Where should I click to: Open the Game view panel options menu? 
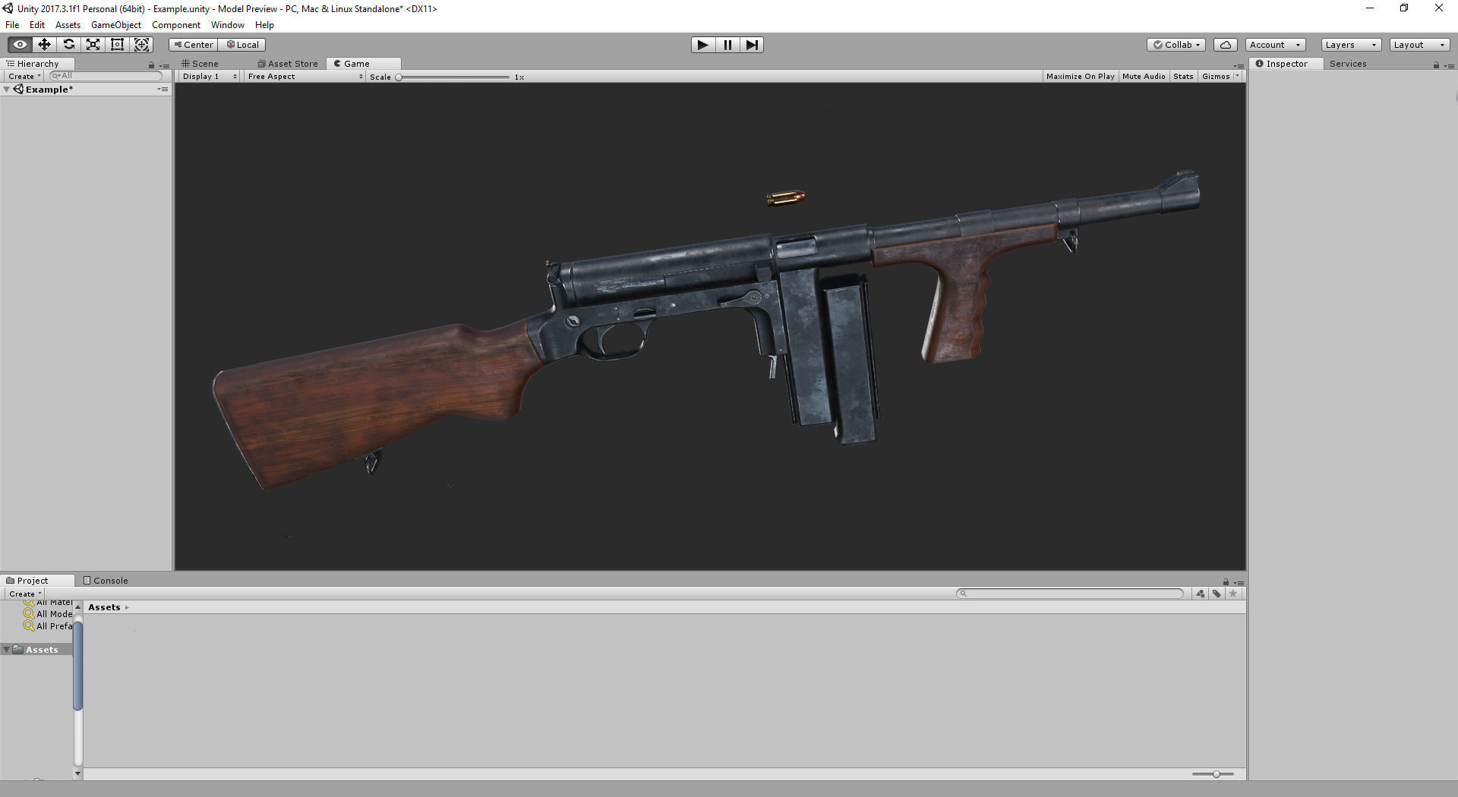[x=1239, y=65]
